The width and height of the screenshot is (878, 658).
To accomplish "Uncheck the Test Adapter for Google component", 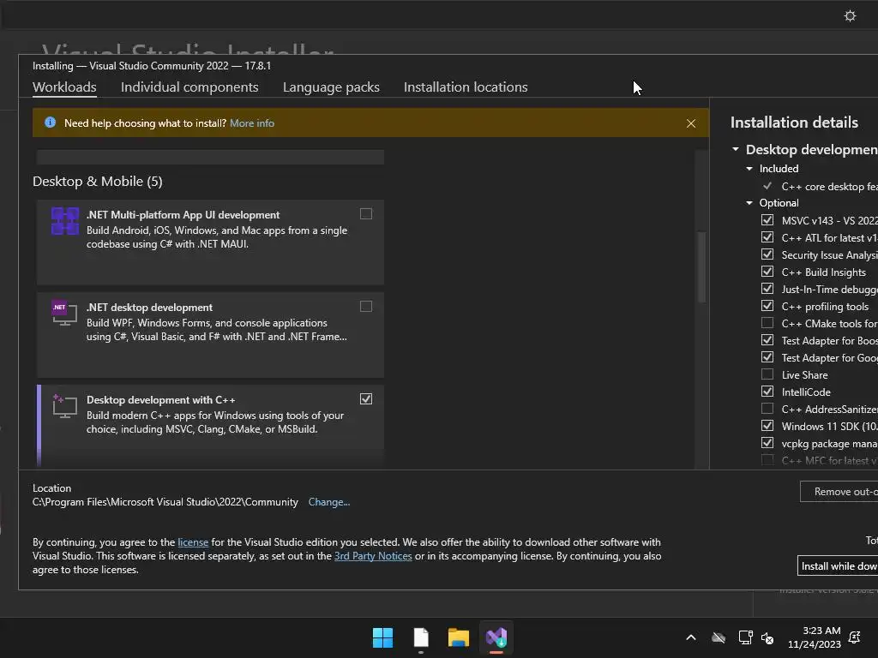I will [767, 357].
